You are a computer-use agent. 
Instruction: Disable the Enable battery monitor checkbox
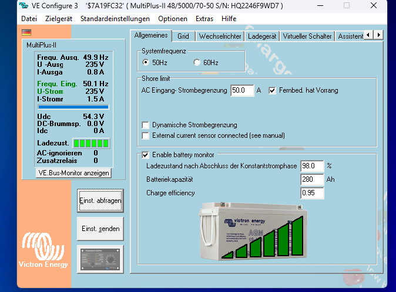(x=146, y=155)
